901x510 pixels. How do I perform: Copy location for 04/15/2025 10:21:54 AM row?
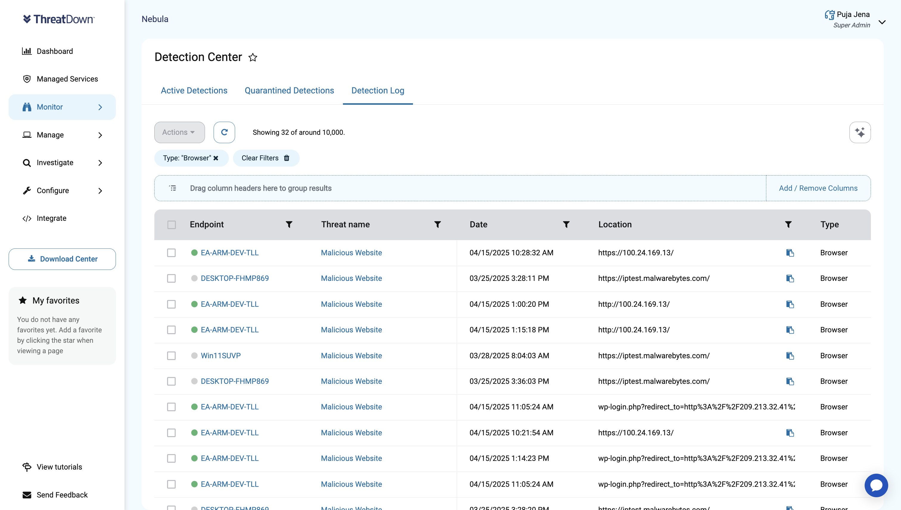(x=790, y=433)
